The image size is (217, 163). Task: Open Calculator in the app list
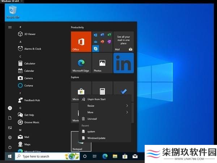(26, 63)
